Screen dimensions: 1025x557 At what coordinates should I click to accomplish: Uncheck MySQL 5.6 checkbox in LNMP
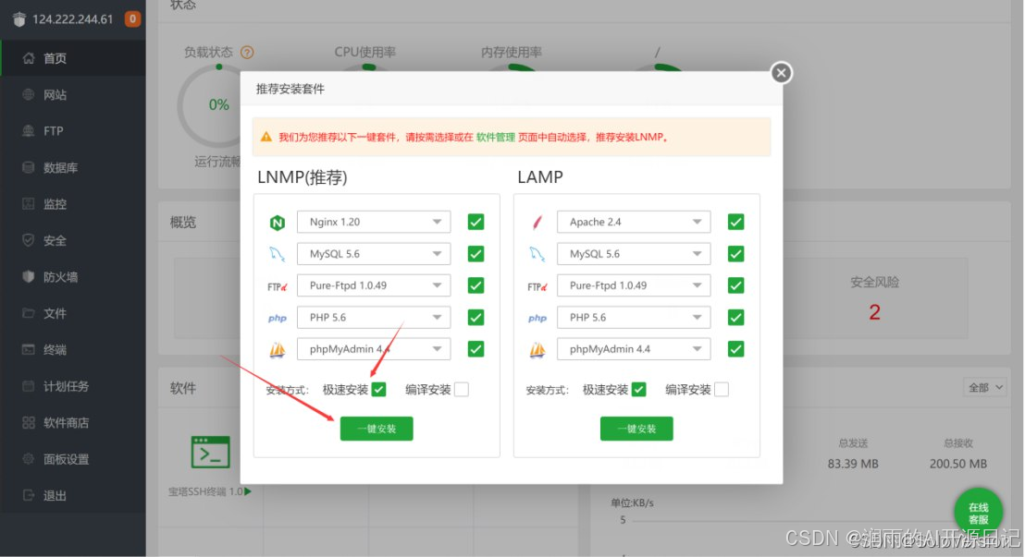point(475,254)
